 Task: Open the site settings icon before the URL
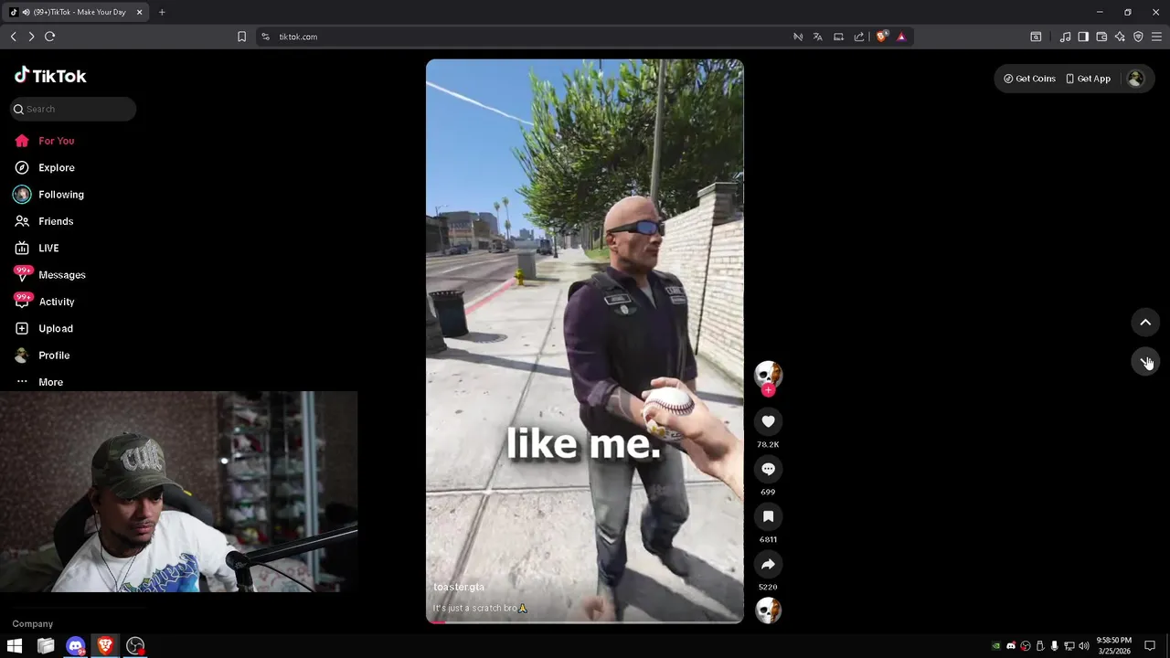click(265, 37)
